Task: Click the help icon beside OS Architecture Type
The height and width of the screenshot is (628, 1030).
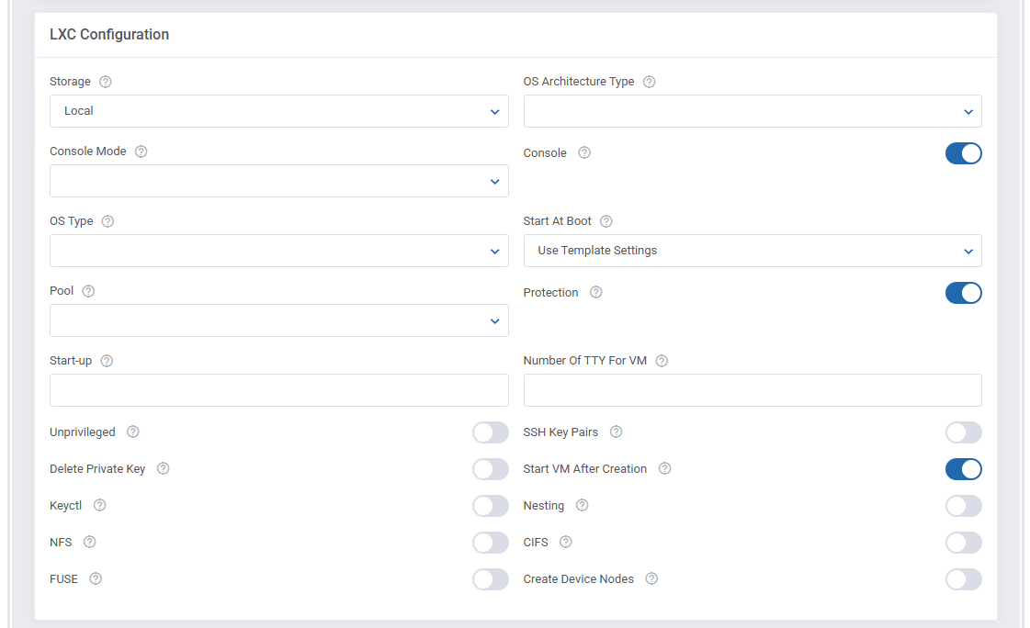Action: (649, 82)
